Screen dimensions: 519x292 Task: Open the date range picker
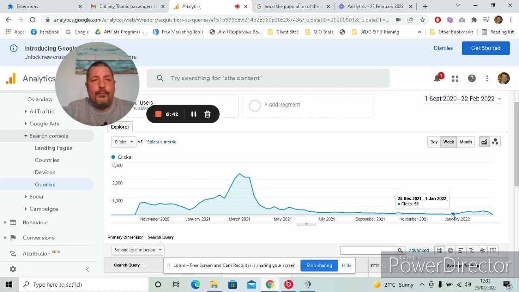click(463, 99)
